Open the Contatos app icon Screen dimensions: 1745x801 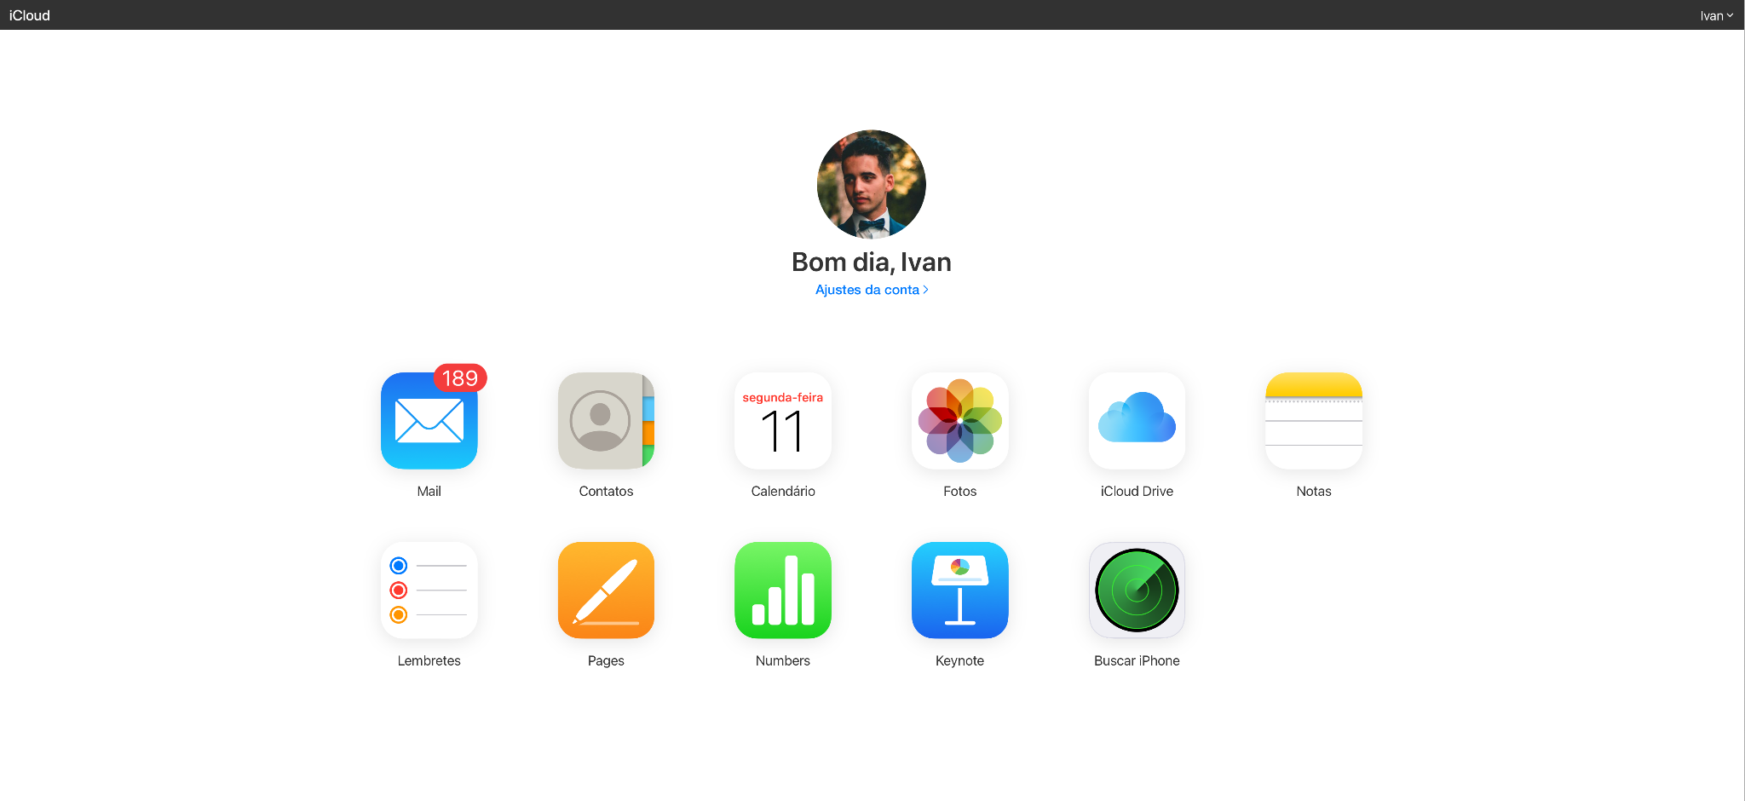click(606, 421)
